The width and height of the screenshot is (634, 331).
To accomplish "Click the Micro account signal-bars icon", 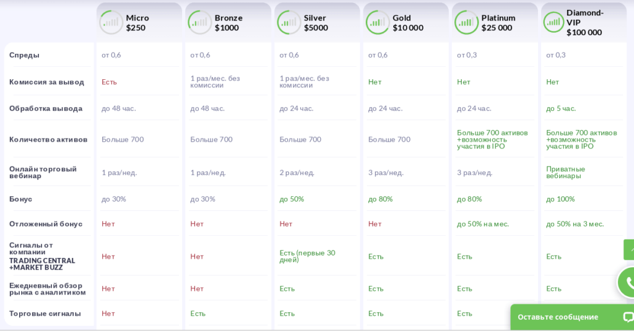I will [111, 22].
